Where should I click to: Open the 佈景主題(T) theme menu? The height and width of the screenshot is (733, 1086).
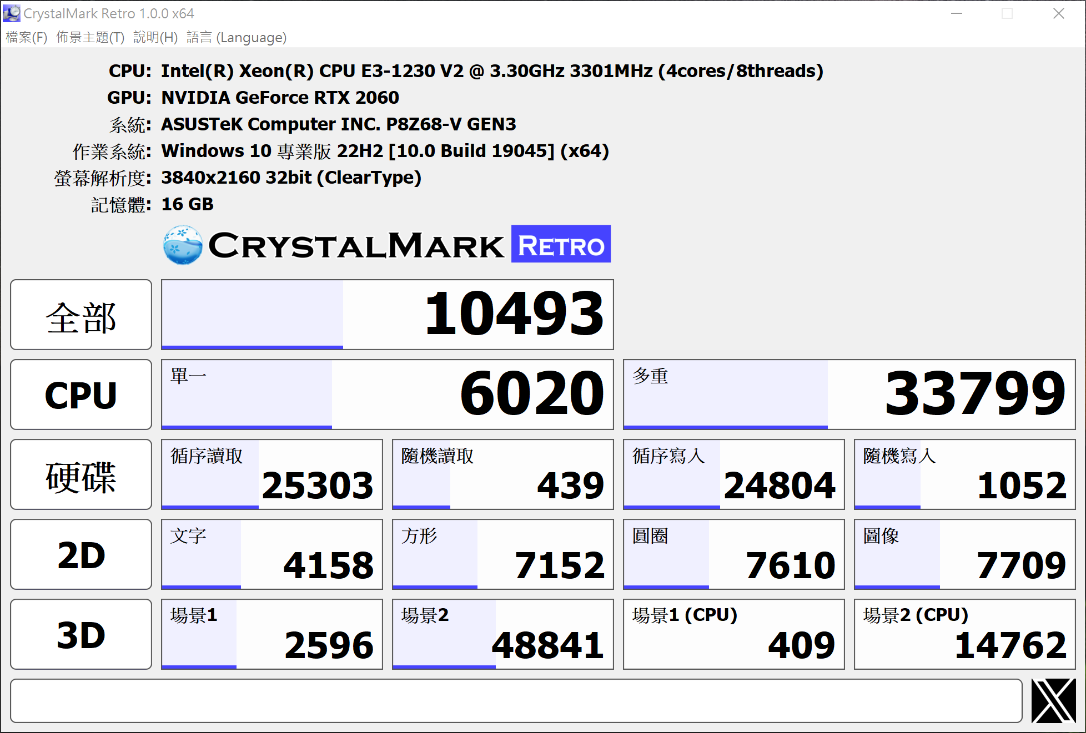90,37
